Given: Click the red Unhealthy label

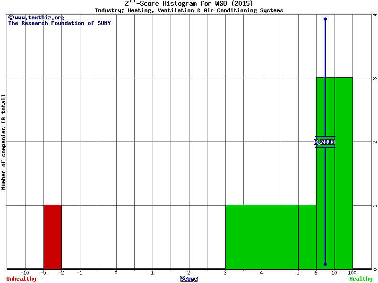Looking at the screenshot, I should point(21,279).
